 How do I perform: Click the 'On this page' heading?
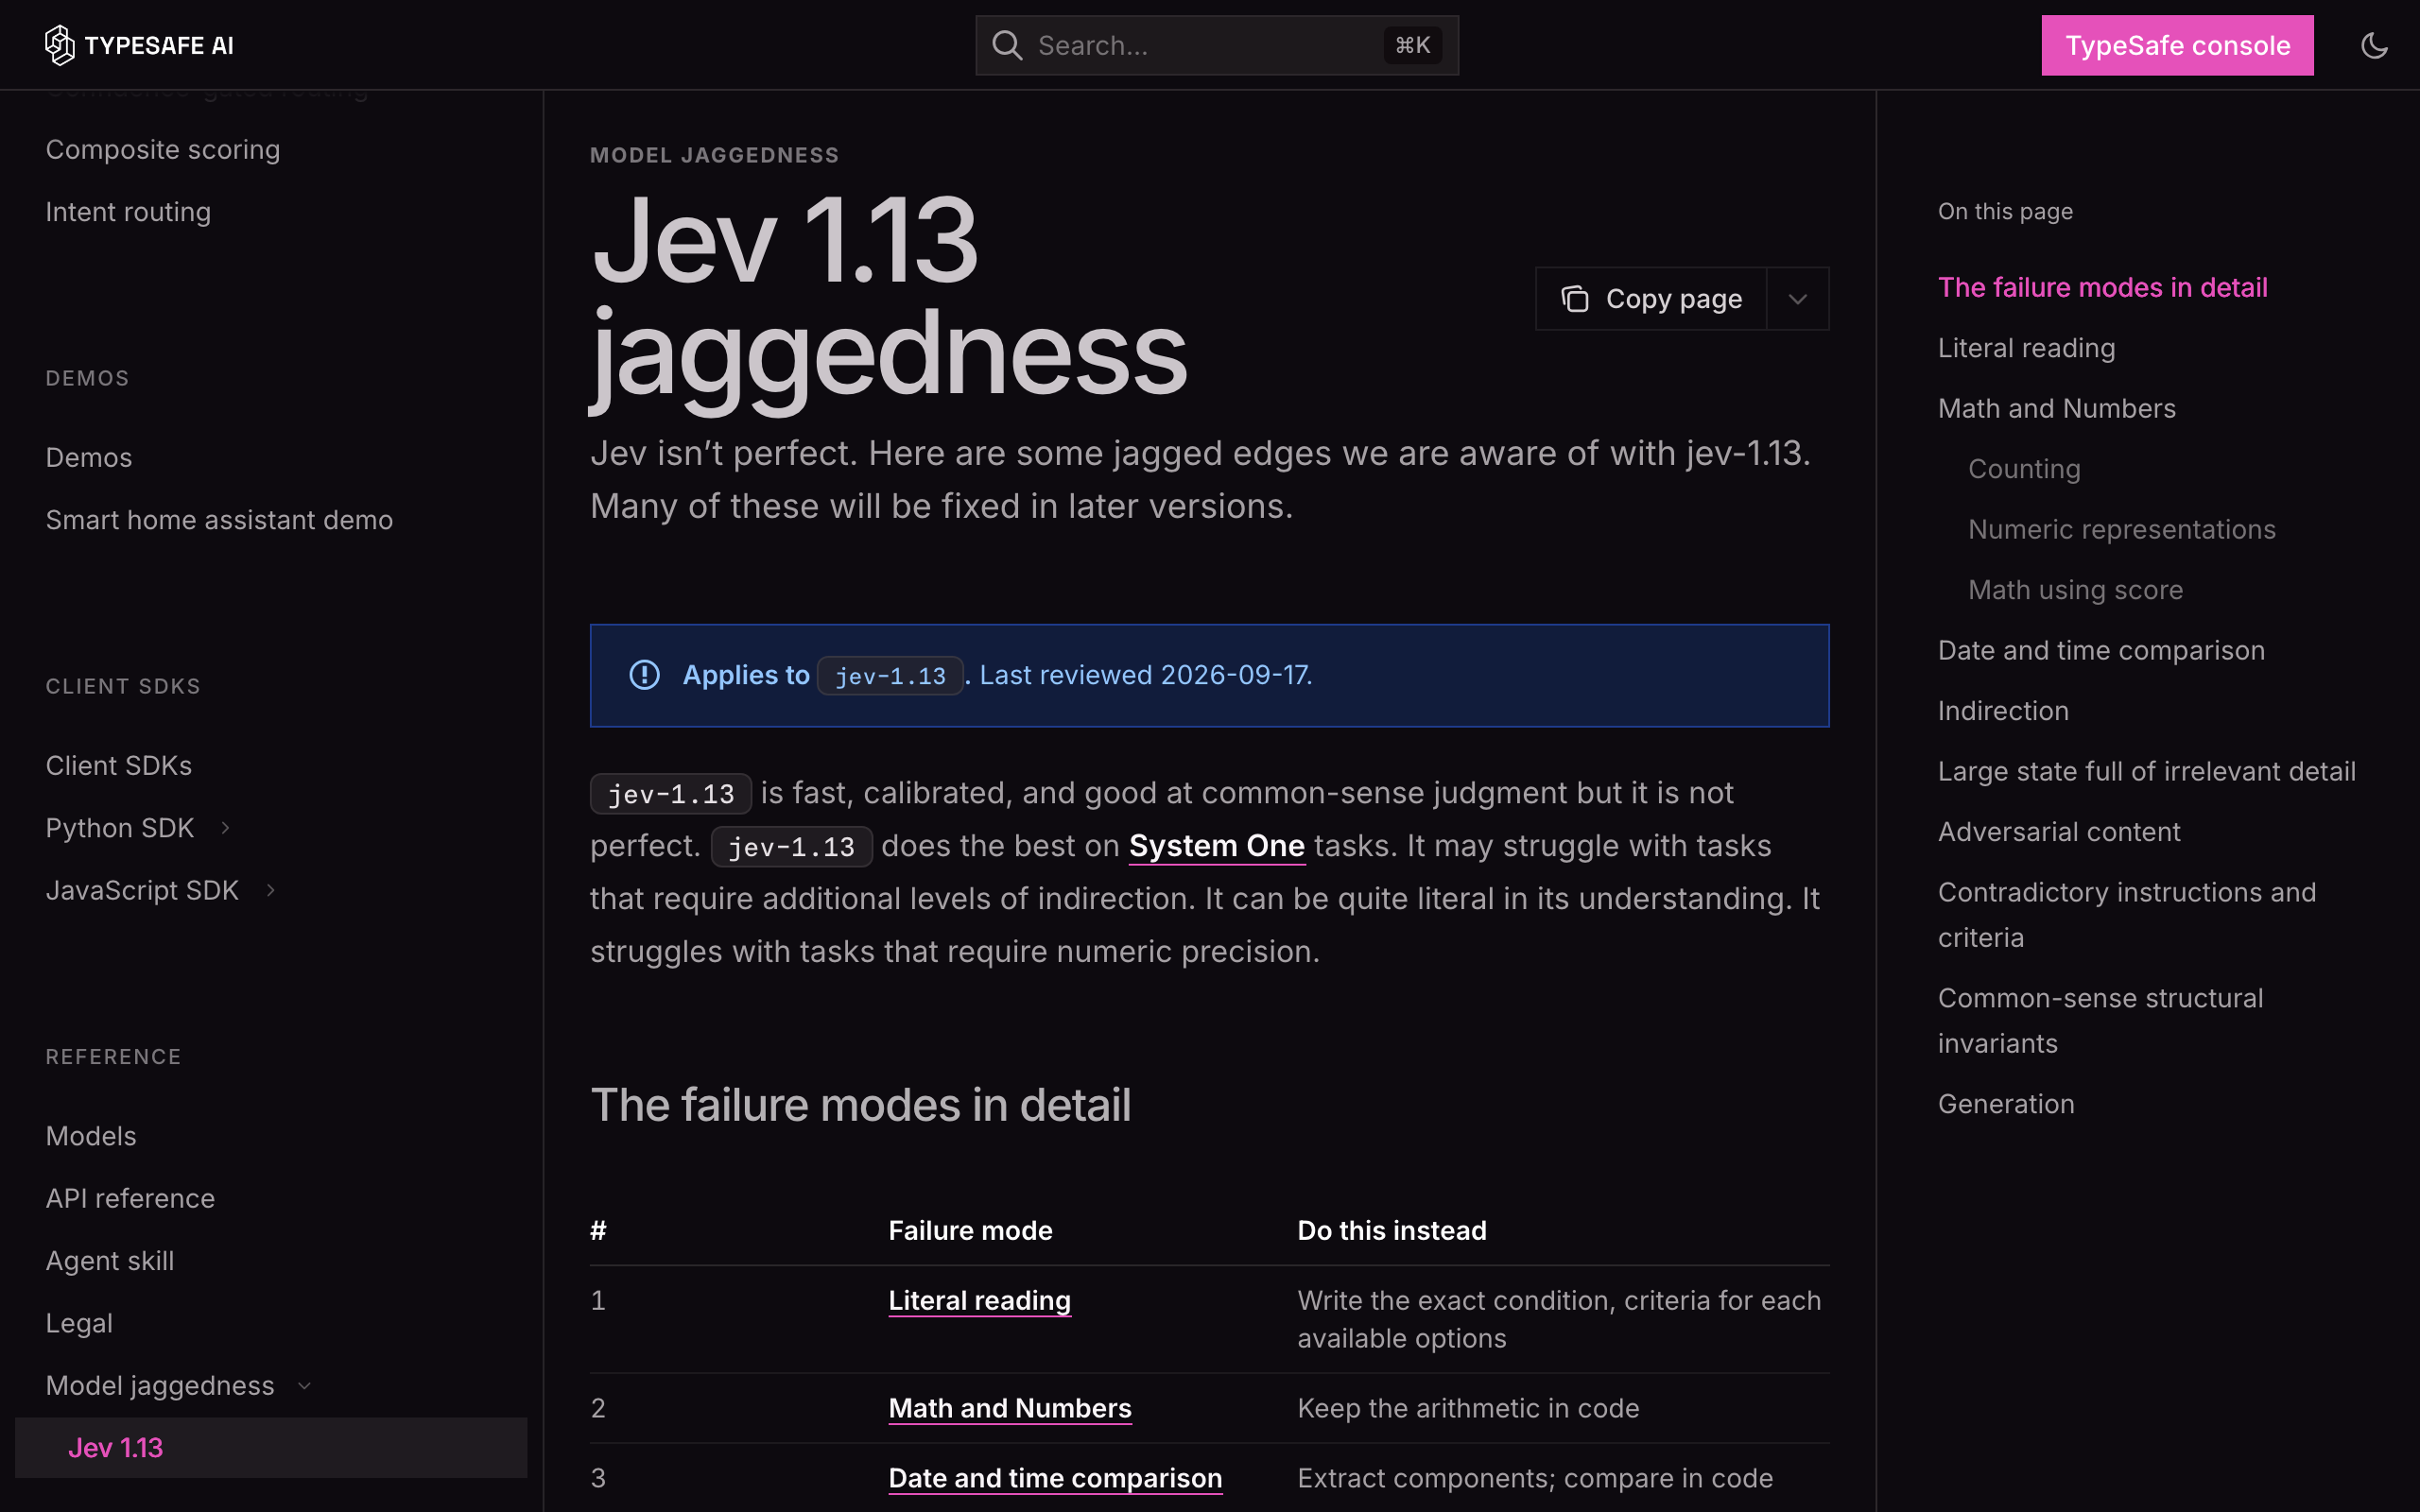click(x=2005, y=211)
